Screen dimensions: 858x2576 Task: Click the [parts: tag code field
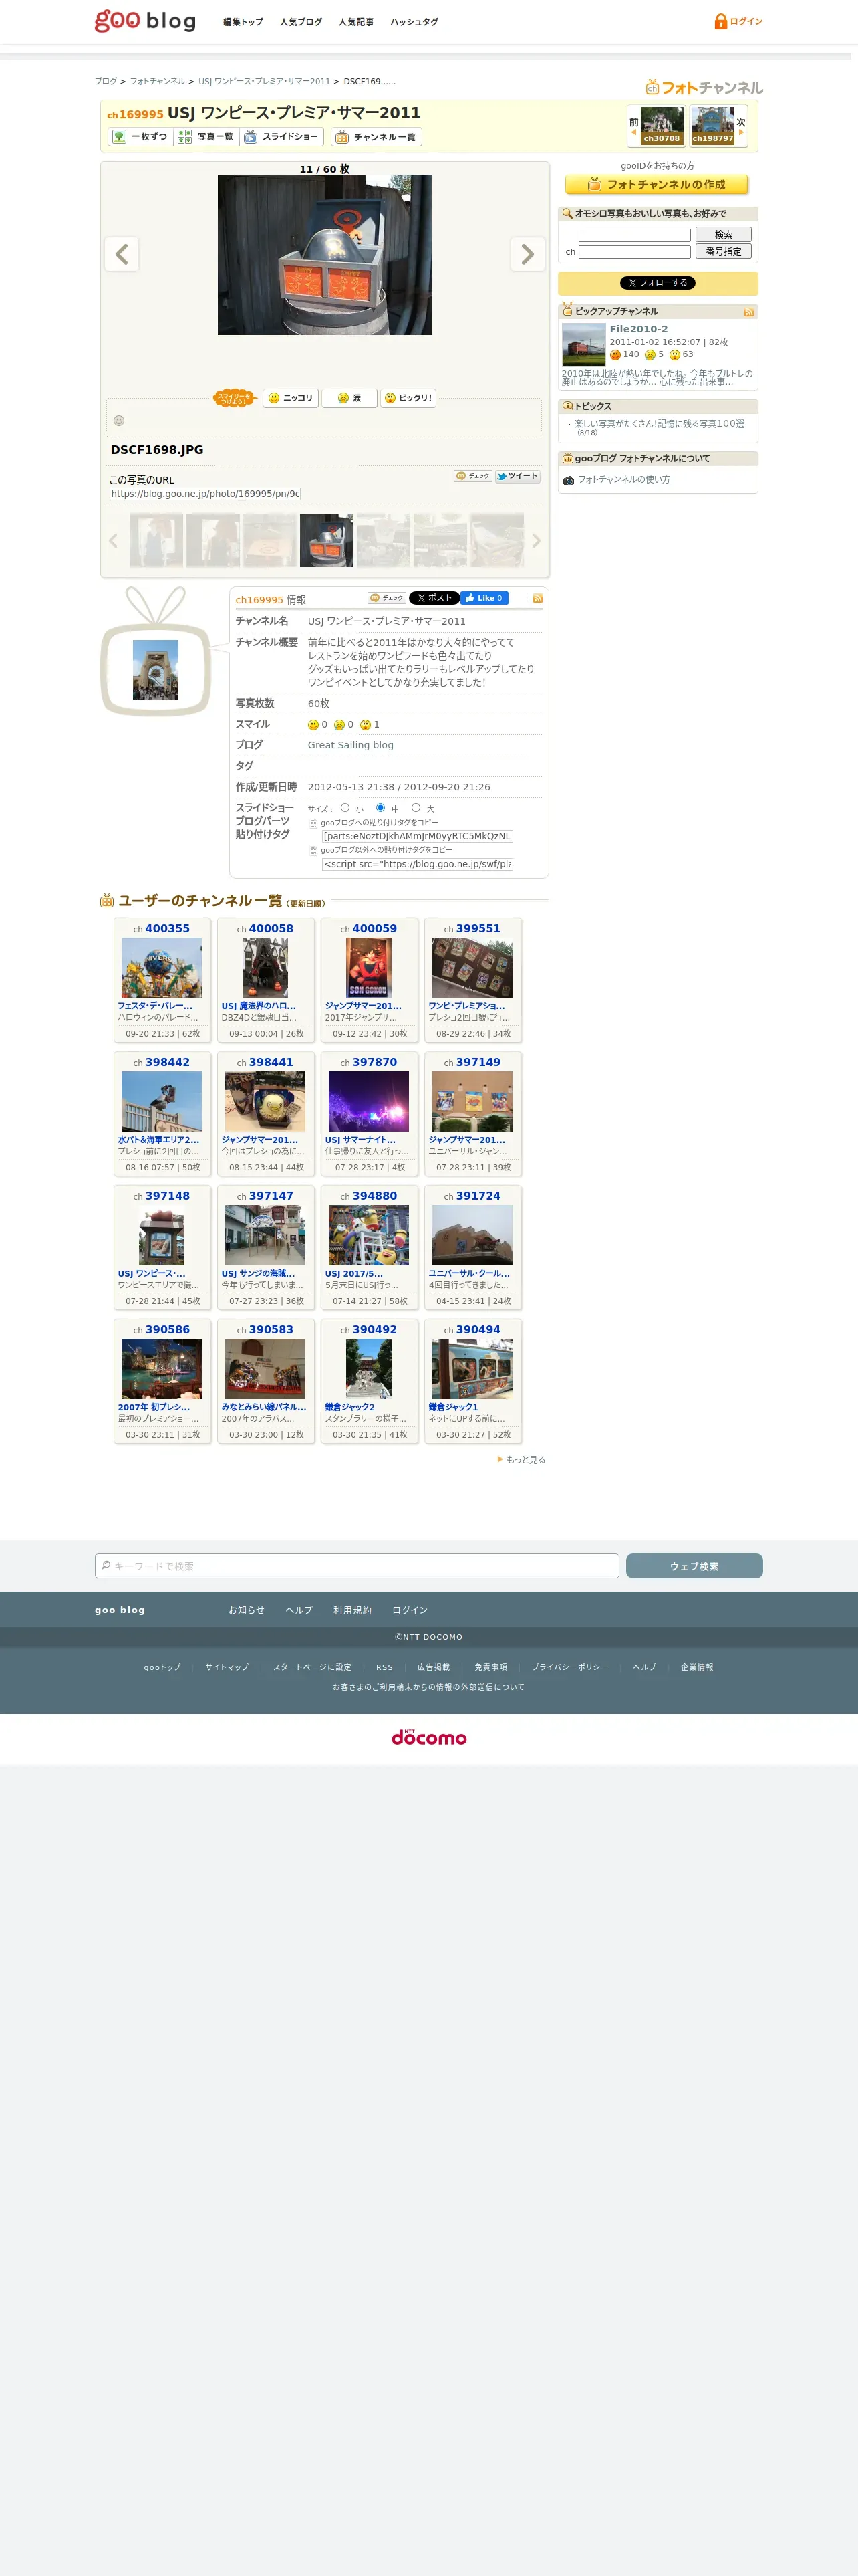418,836
